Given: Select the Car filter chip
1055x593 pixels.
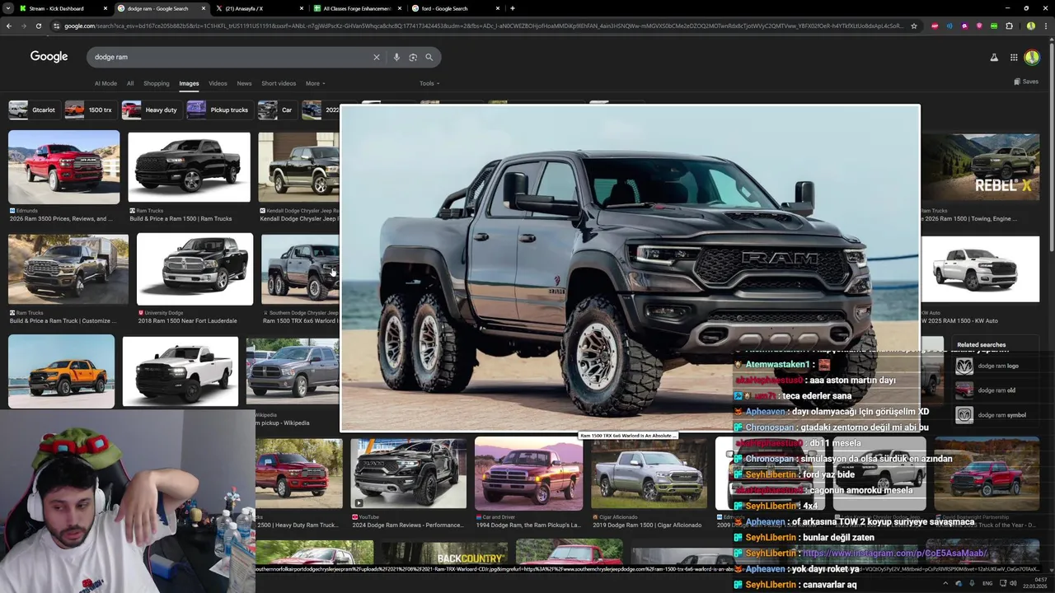Looking at the screenshot, I should (276, 110).
